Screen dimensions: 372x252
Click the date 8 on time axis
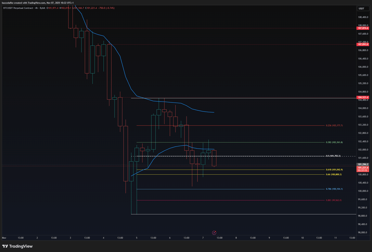coord(236,238)
